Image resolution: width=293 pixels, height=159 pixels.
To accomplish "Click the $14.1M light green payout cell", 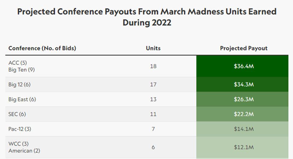I will (244, 129).
